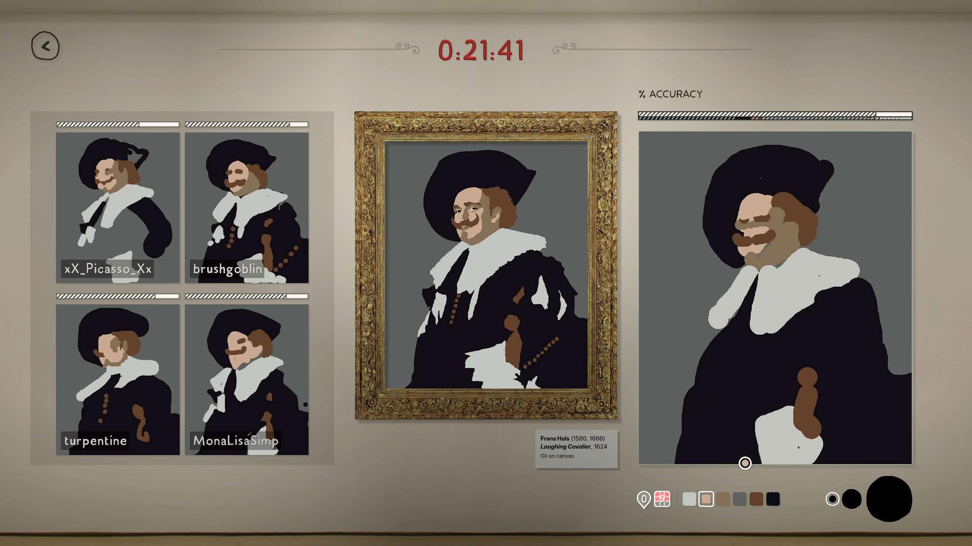The height and width of the screenshot is (546, 972).
Task: Select the largest brush size circle
Action: click(x=889, y=498)
